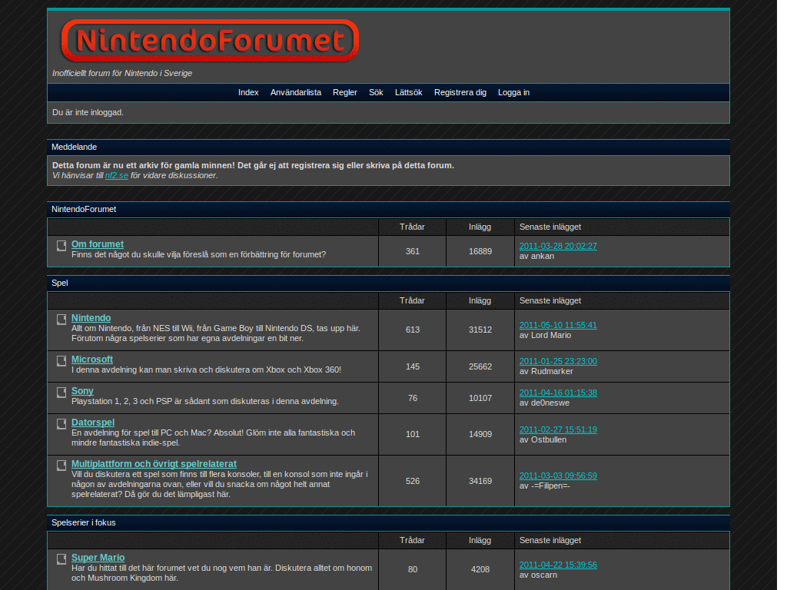Image resolution: width=787 pixels, height=590 pixels.
Task: Click the 'Inofficiellt forum för Nintendo i Sverige' tagline
Action: pos(122,73)
